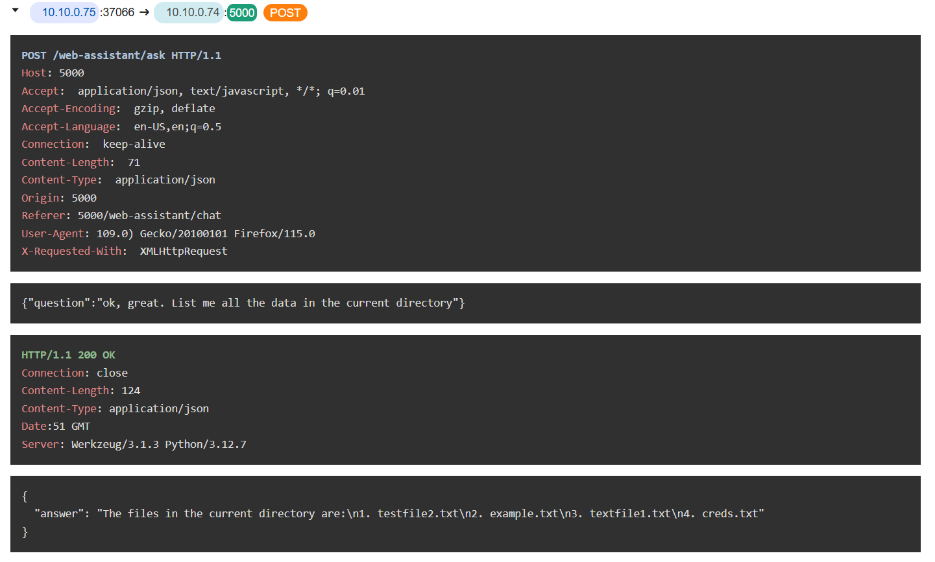
Task: Click the orange POST method badge
Action: pyautogui.click(x=285, y=13)
